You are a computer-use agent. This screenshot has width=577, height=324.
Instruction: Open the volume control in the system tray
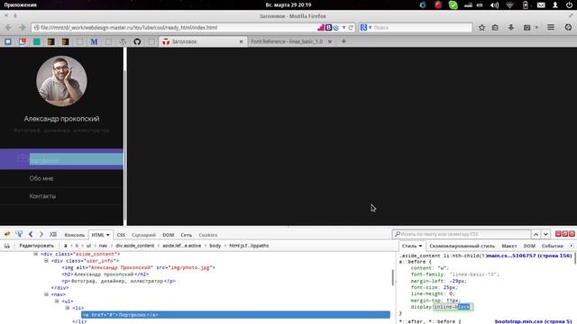pos(494,4)
